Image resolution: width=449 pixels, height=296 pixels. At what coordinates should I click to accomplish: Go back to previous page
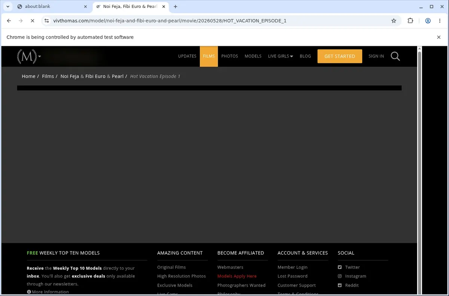(9, 21)
